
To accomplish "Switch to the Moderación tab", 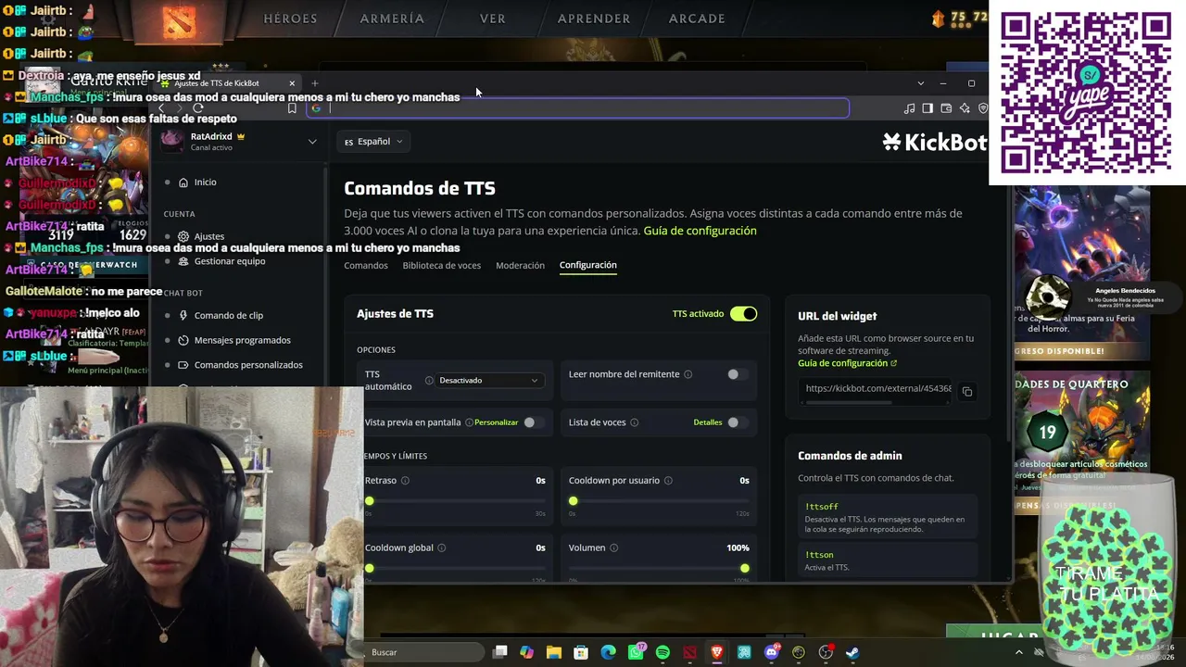I will [520, 266].
